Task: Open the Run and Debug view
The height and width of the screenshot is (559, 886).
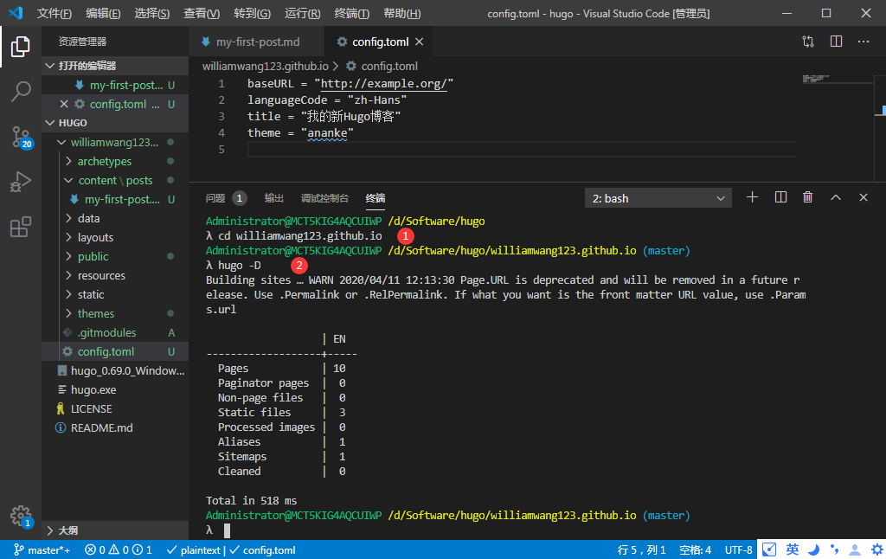Action: click(21, 182)
